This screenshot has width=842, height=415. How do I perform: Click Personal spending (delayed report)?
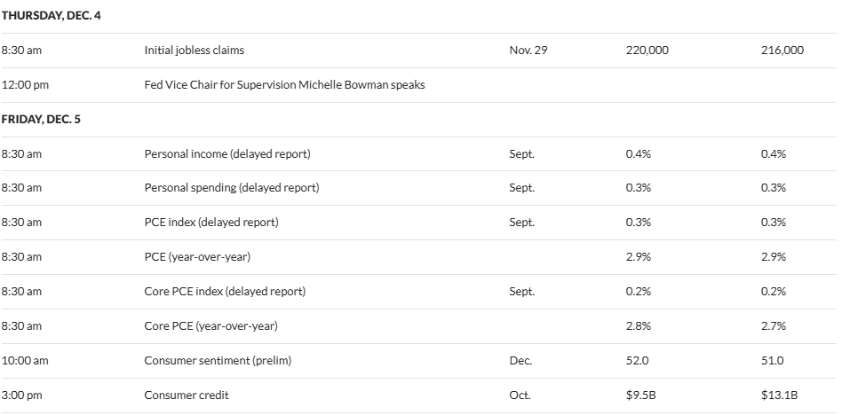(231, 188)
